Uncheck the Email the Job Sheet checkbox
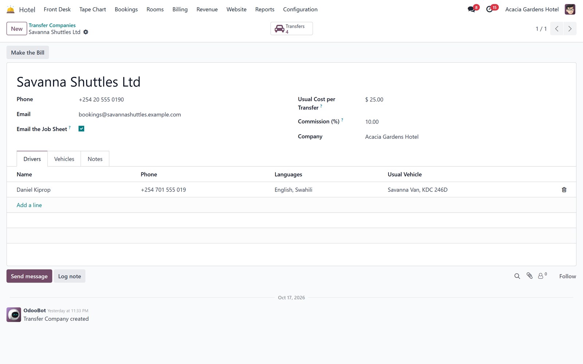 [x=82, y=129]
